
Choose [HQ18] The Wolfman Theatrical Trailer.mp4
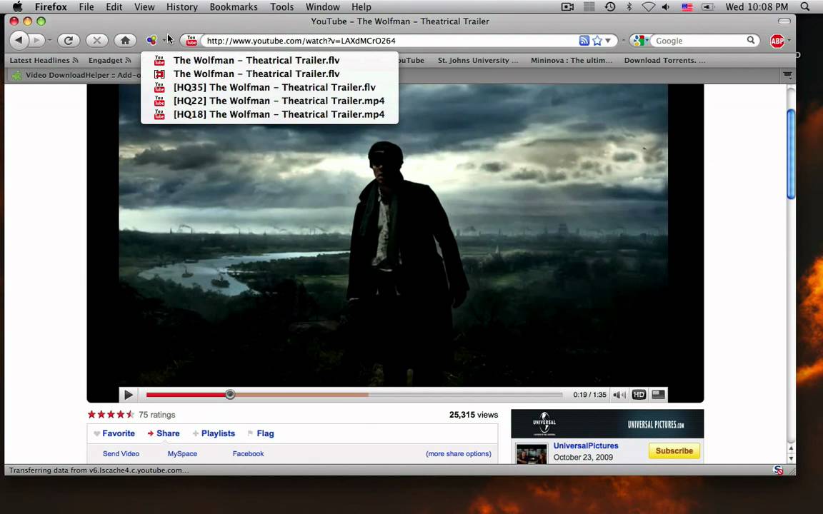(x=269, y=114)
